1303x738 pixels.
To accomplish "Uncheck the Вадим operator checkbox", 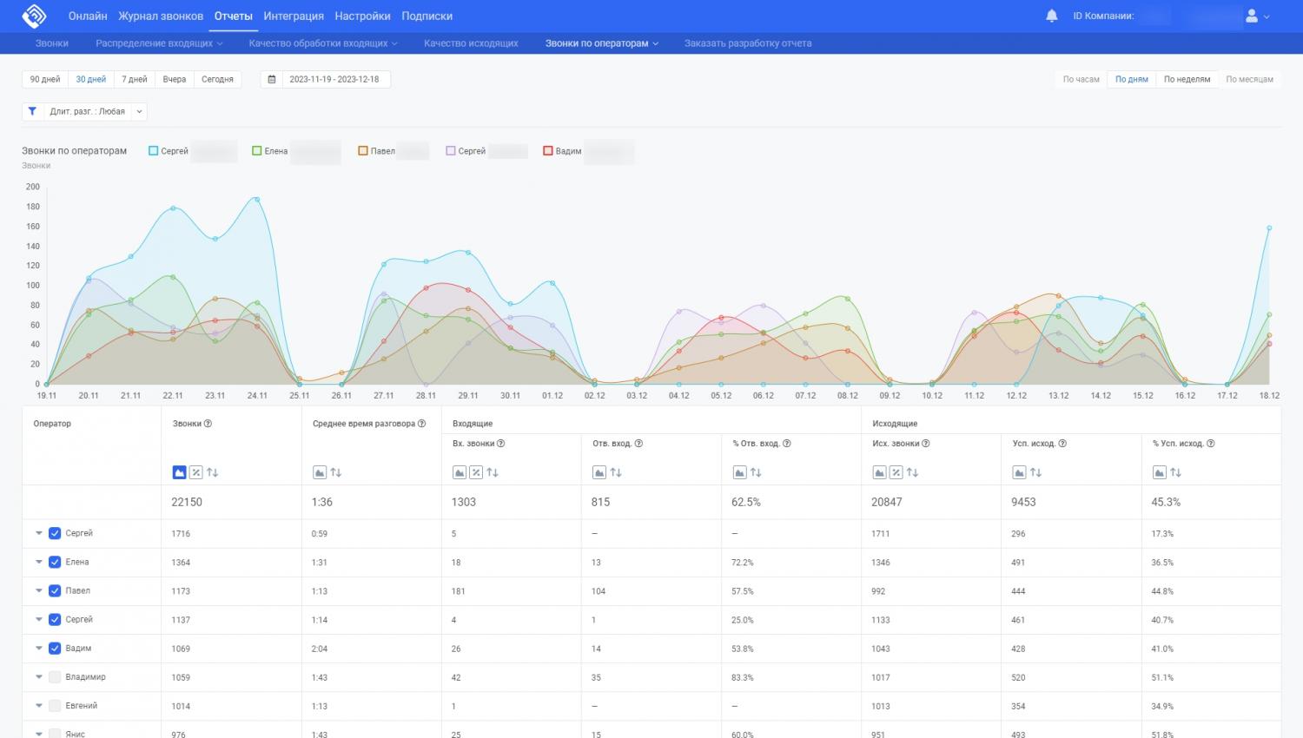I will [55, 649].
